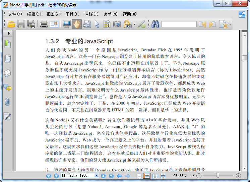Viewport: 250px width, 182px height.
Task: Expand the navigation panel arrow
Action: (9, 33)
